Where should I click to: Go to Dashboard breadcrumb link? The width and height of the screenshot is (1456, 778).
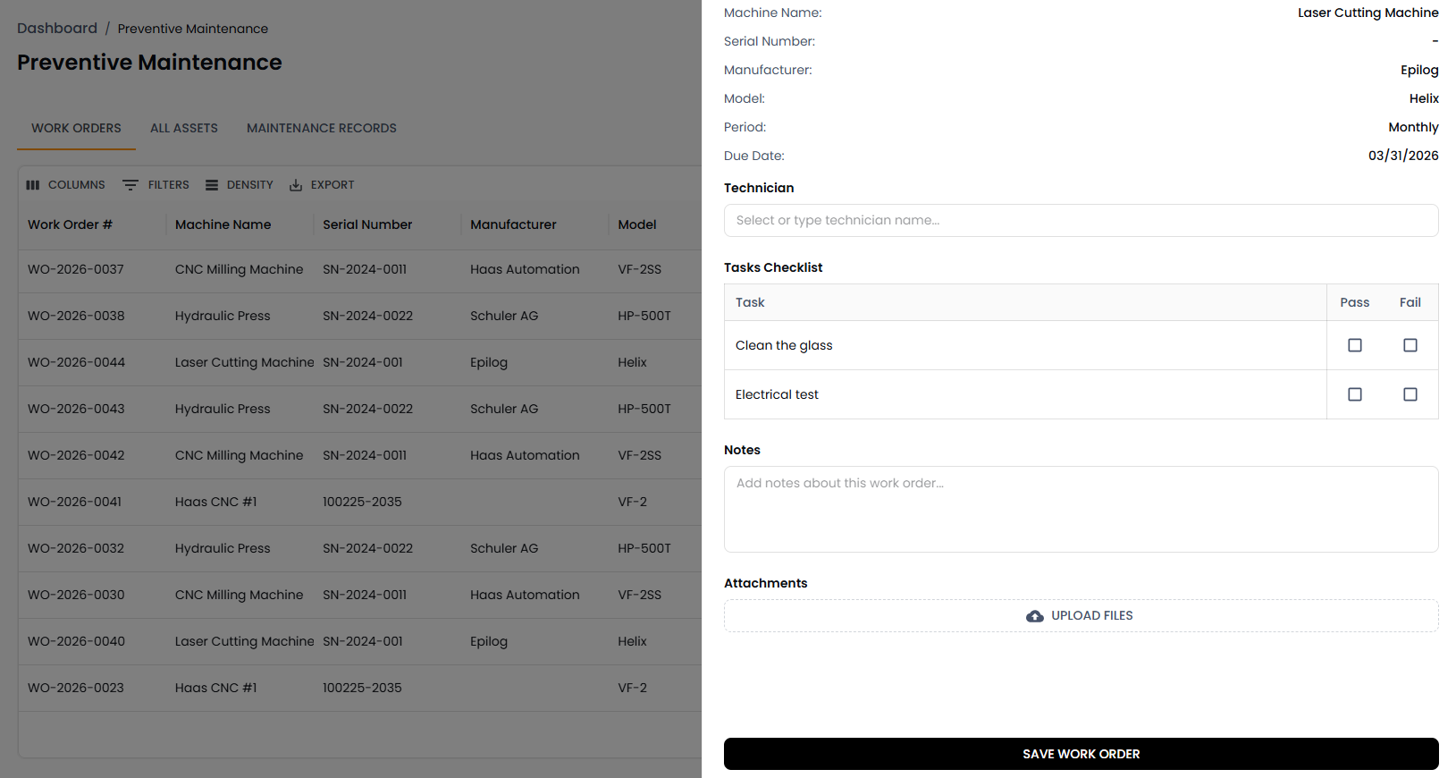click(x=57, y=29)
